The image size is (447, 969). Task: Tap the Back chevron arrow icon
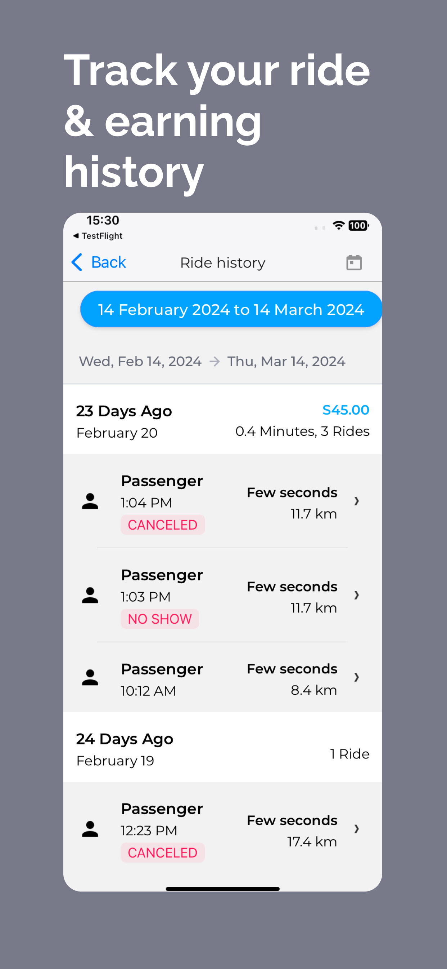tap(77, 262)
